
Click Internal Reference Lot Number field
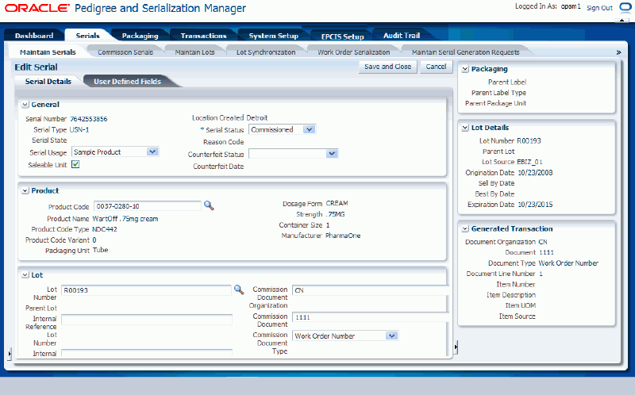click(147, 320)
